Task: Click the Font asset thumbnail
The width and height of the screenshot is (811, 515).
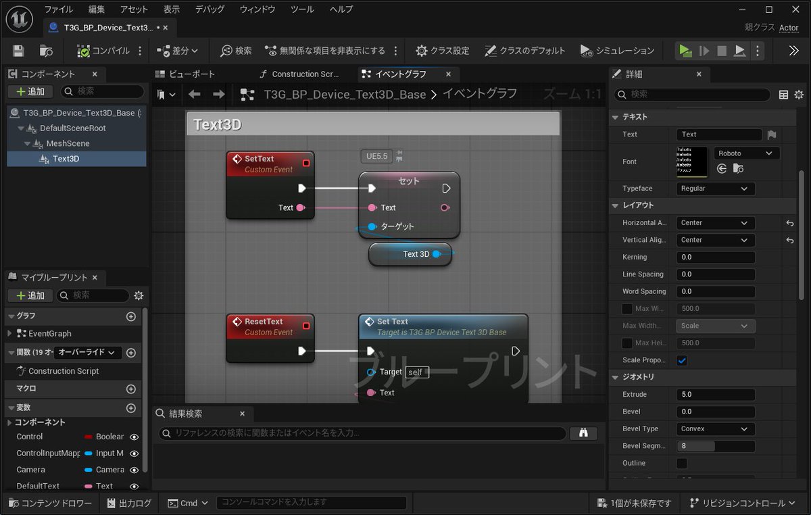Action: click(692, 162)
